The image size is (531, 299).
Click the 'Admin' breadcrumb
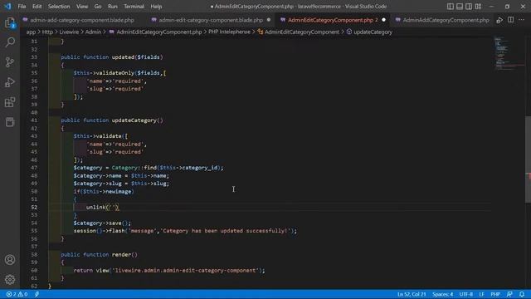point(93,32)
